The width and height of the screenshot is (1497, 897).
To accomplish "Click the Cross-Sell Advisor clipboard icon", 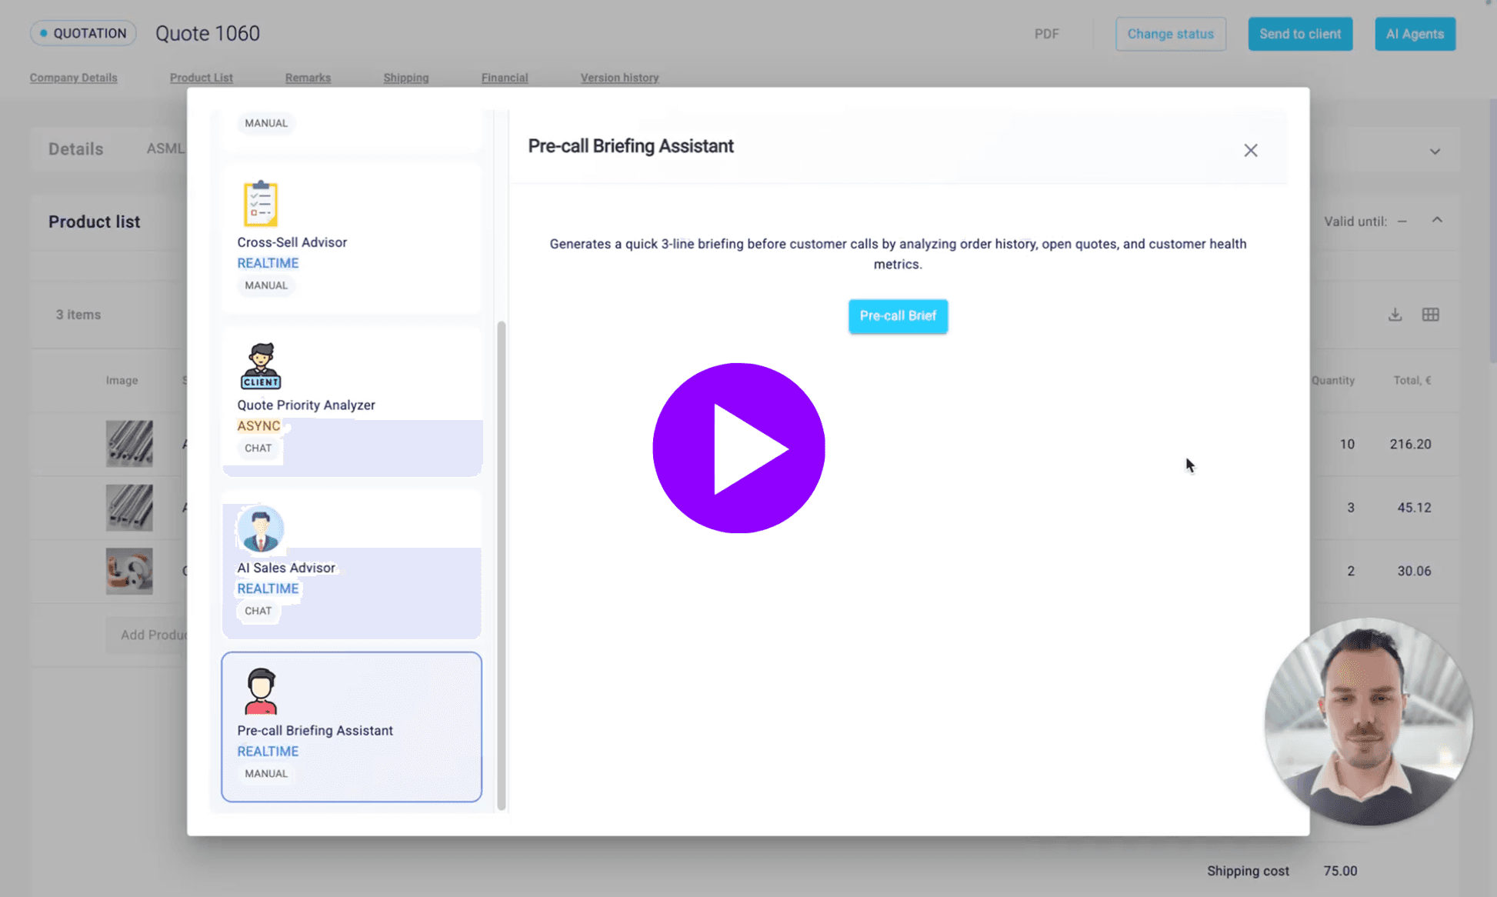I will [260, 203].
